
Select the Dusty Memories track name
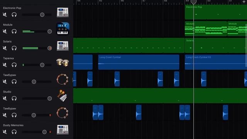tap(13, 125)
